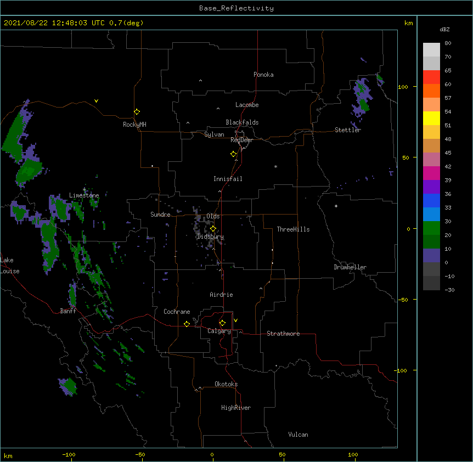Click the white plus marker north of Drumheller
The height and width of the screenshot is (462, 473).
[x=336, y=206]
